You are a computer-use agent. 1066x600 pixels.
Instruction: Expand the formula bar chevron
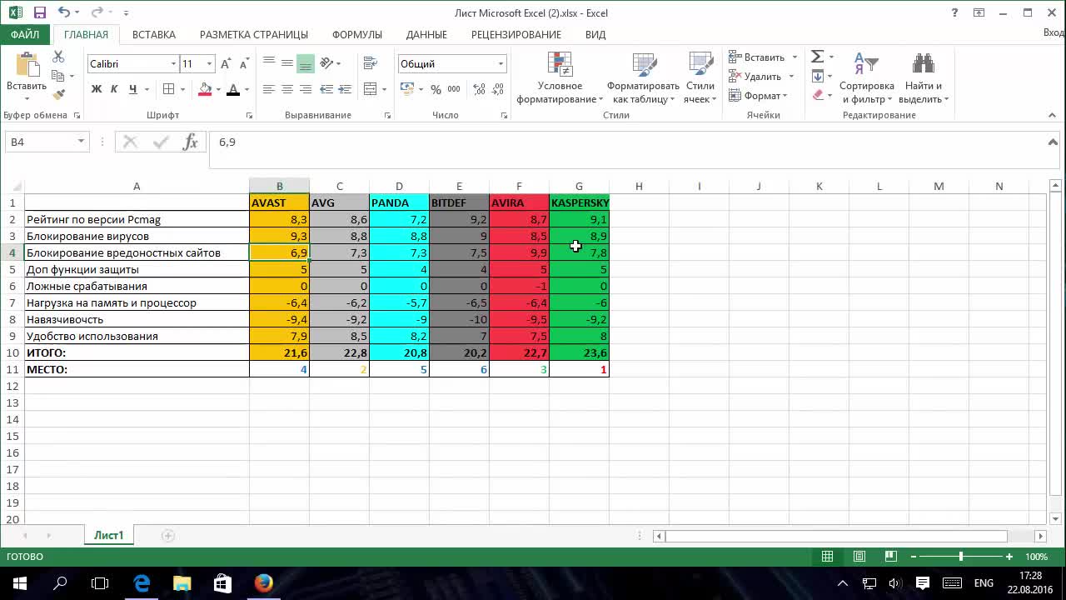(x=1053, y=142)
